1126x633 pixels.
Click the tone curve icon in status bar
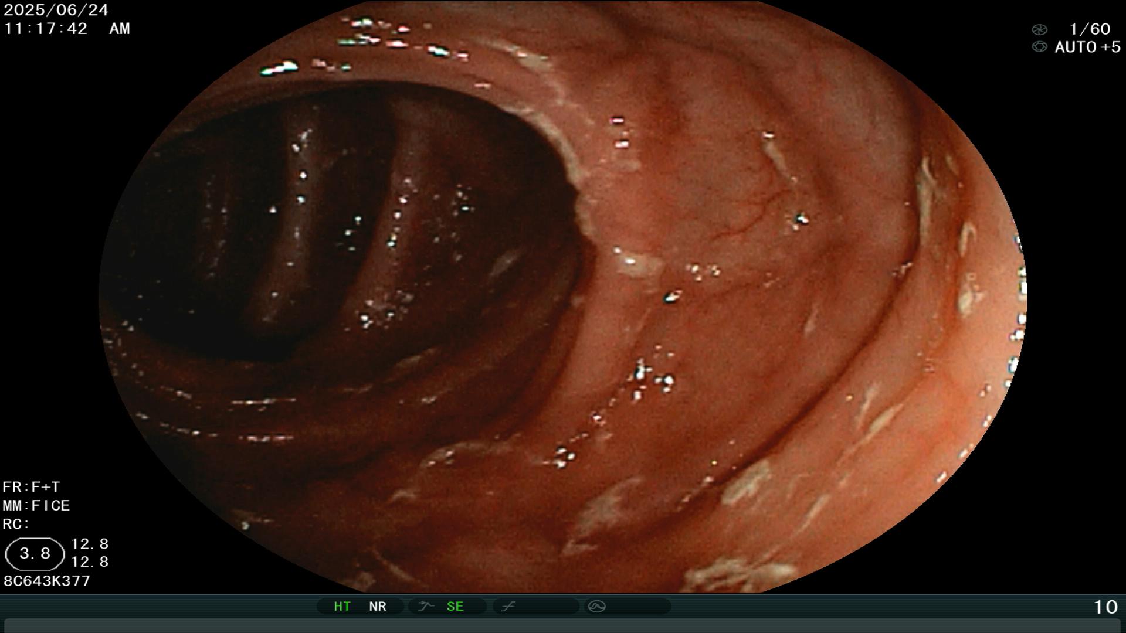[508, 606]
